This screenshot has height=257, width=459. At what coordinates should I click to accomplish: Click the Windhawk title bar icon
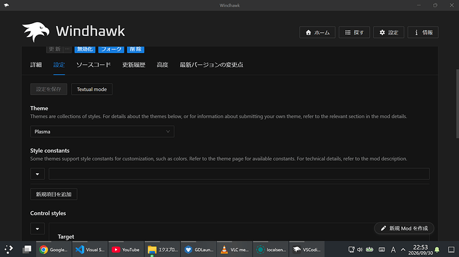point(7,5)
